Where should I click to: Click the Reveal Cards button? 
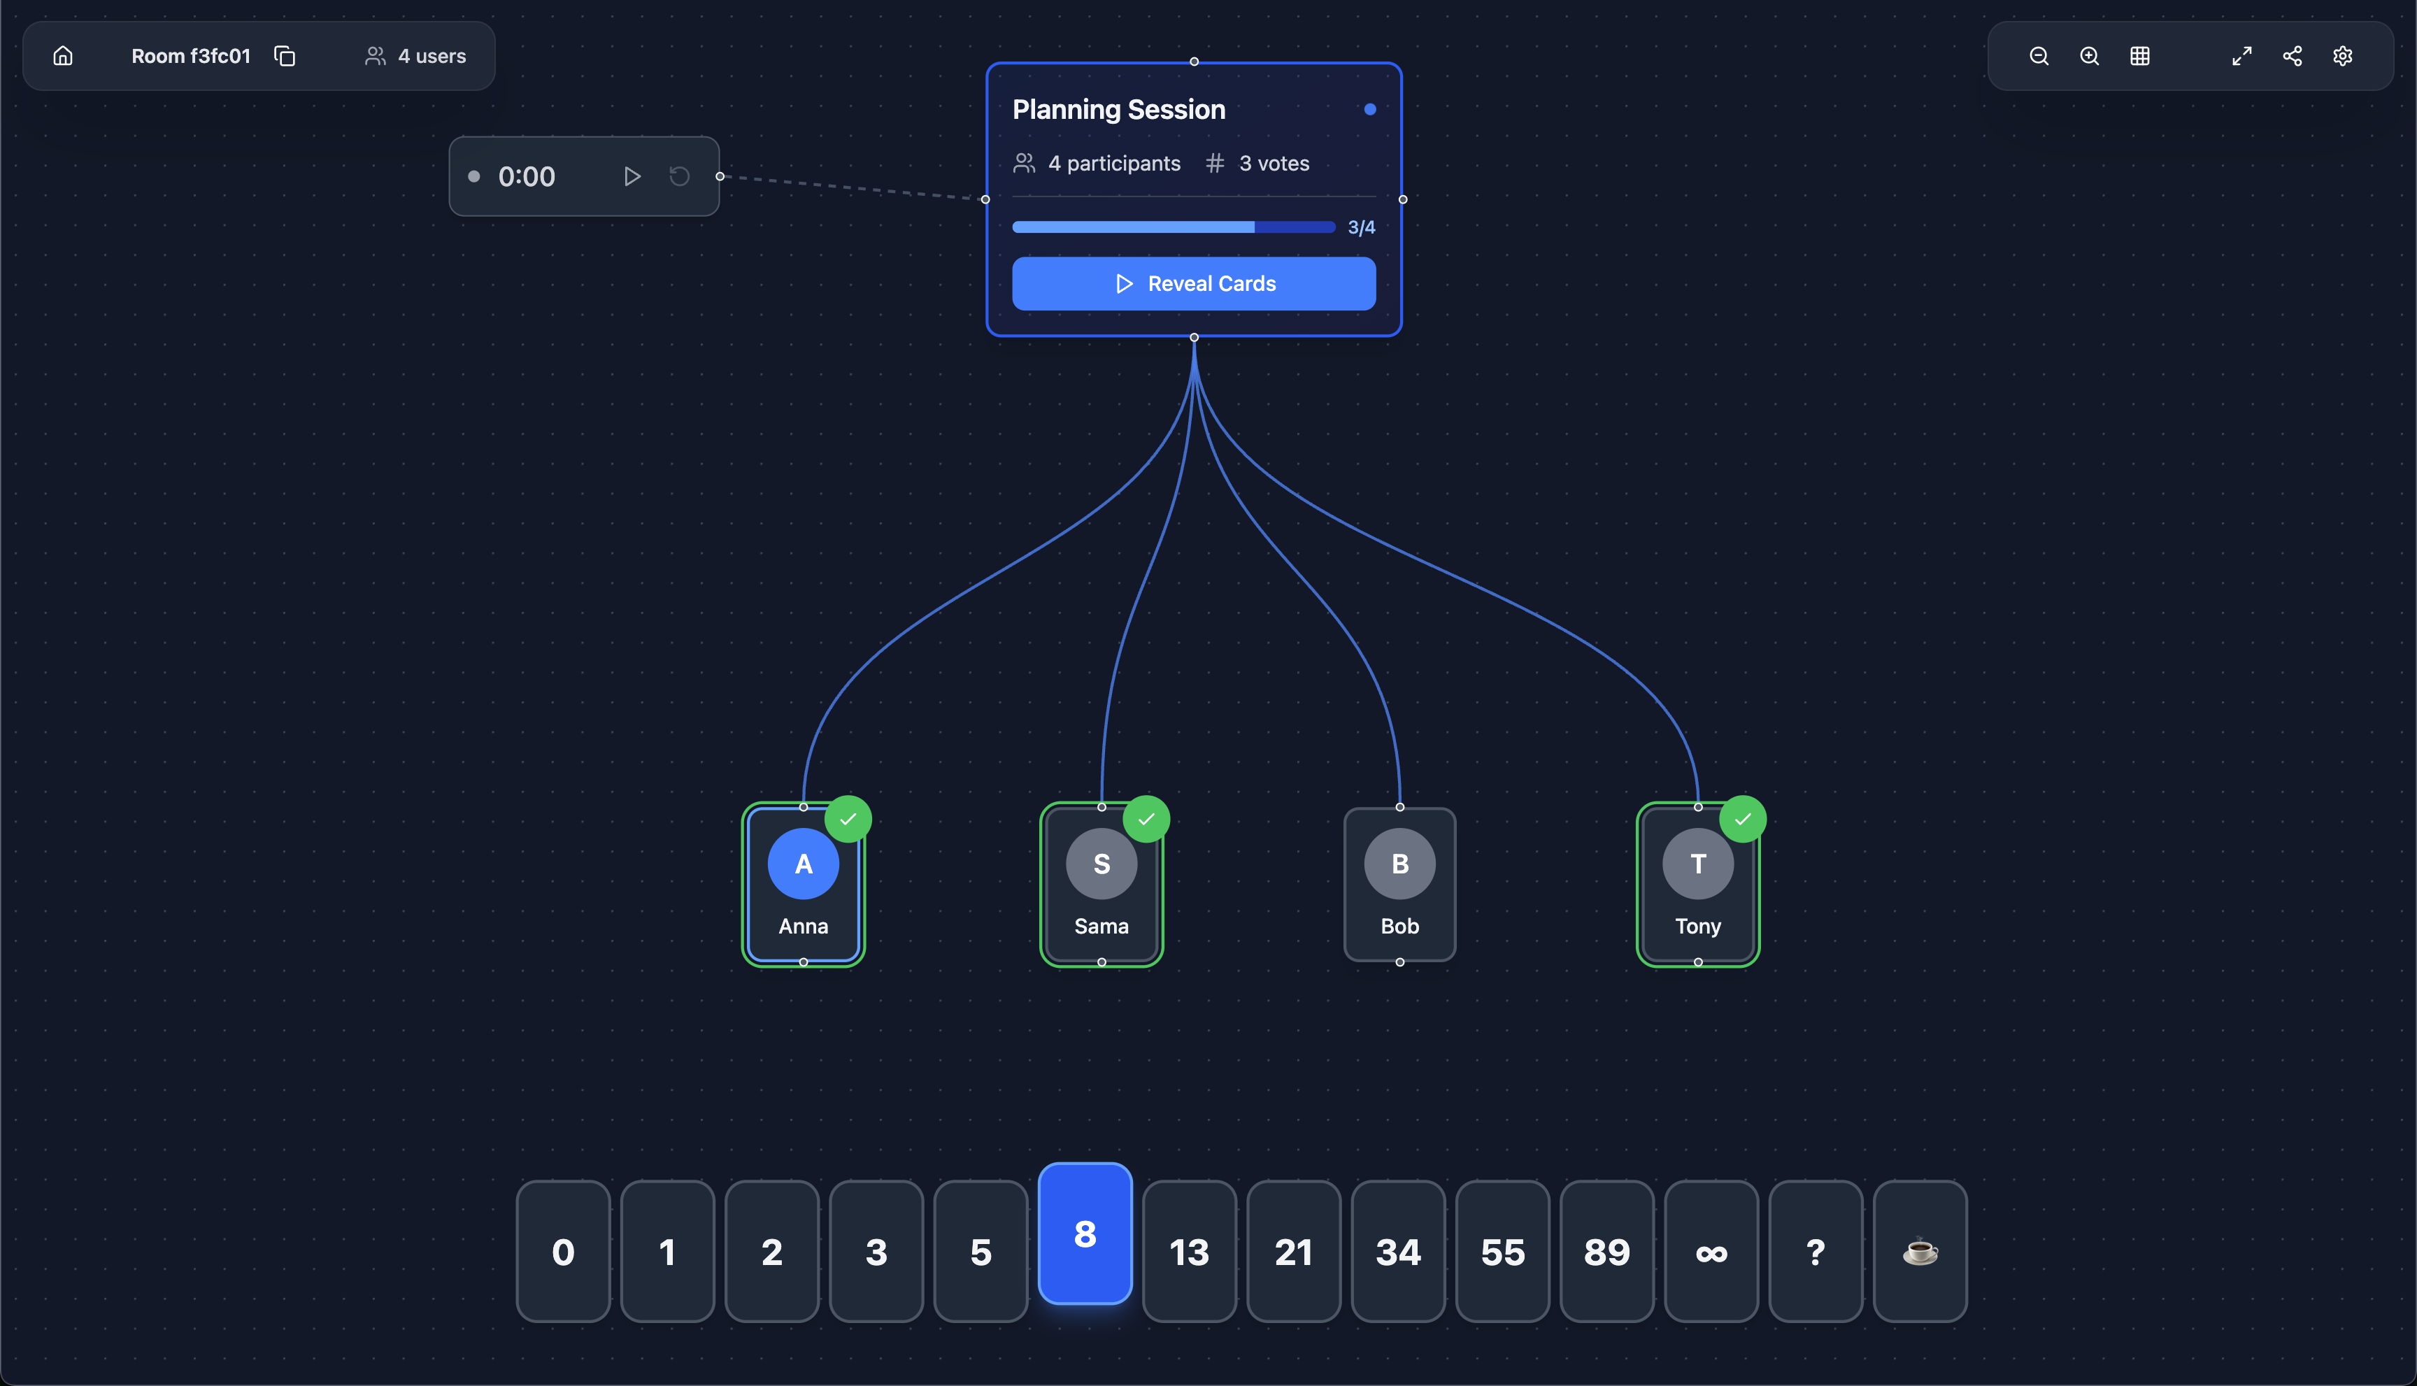coord(1194,284)
